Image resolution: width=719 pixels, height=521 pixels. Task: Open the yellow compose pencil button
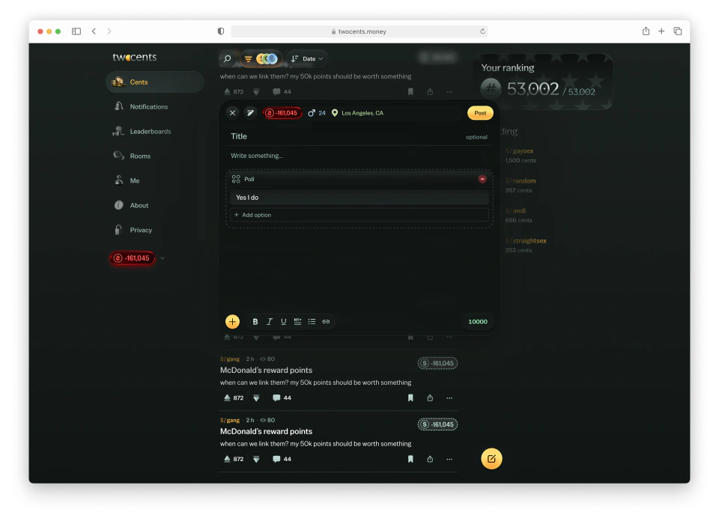click(491, 458)
